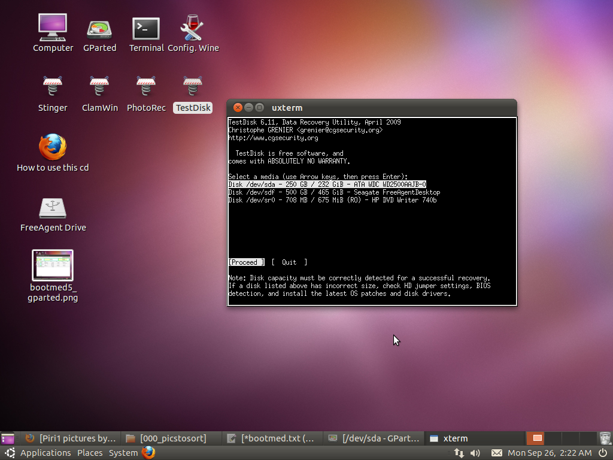Click the 'Disk /dev/sdf' Seagate FreeAgentDesktop row
The width and height of the screenshot is (613, 460).
(x=334, y=192)
